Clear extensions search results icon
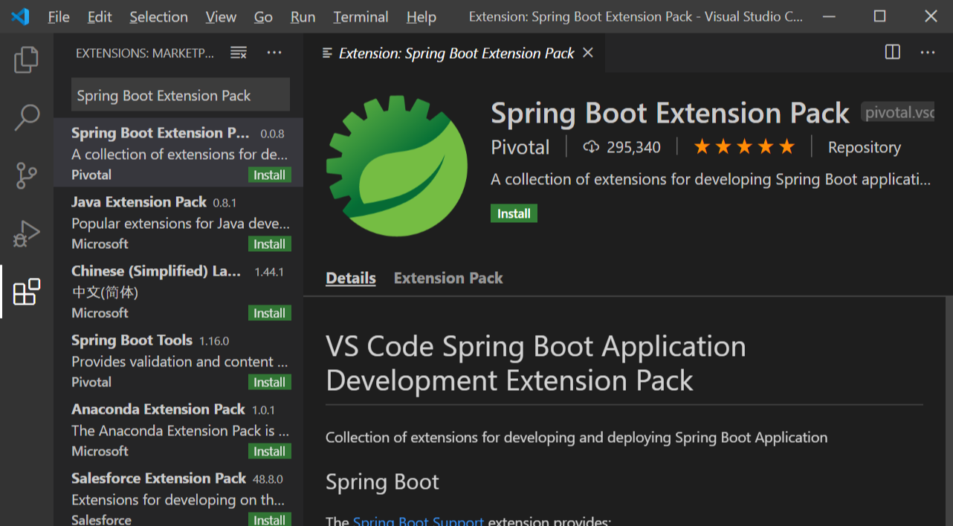 pos(239,53)
